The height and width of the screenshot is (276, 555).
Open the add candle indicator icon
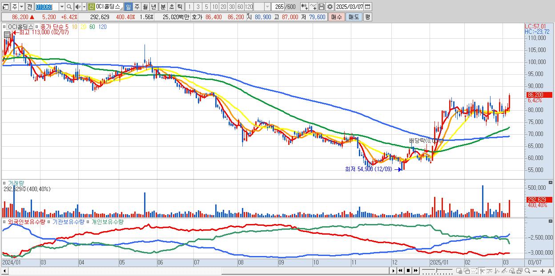point(304,7)
